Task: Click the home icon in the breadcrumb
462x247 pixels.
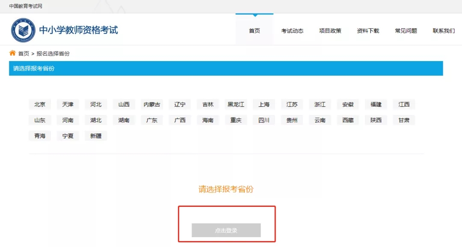Action: pyautogui.click(x=12, y=53)
